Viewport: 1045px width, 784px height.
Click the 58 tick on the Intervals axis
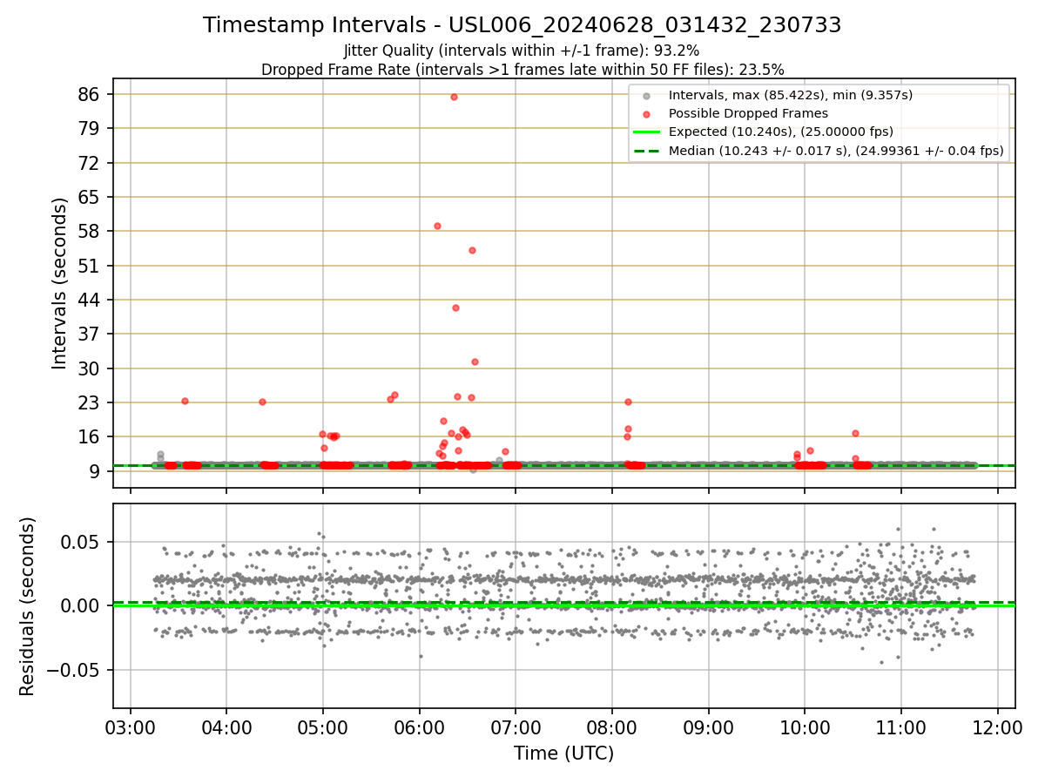(90, 231)
